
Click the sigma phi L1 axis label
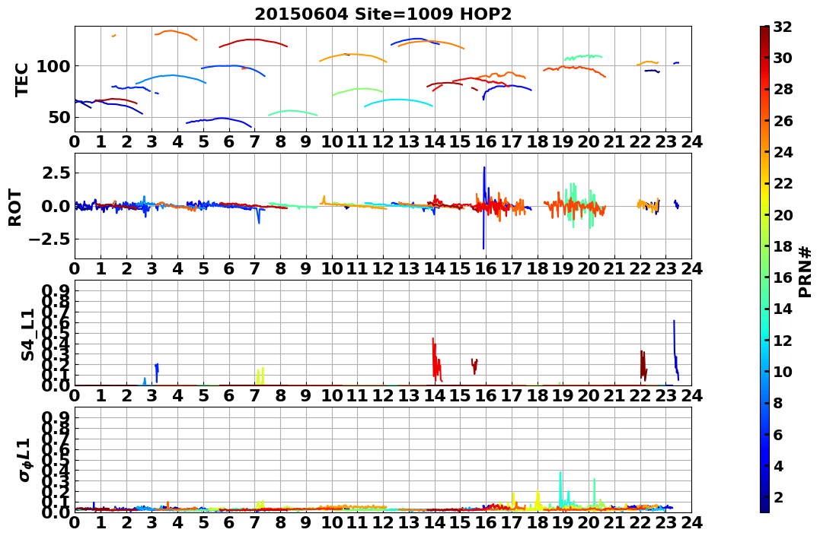[25, 460]
